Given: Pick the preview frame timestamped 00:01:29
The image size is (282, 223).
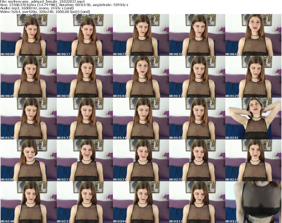Looking at the screenshot, I should click(29, 119).
